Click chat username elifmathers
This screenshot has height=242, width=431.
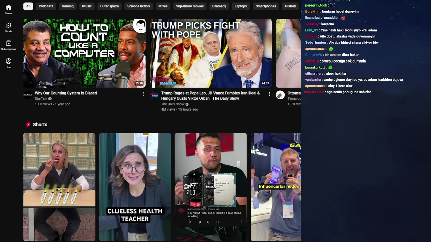point(314,74)
